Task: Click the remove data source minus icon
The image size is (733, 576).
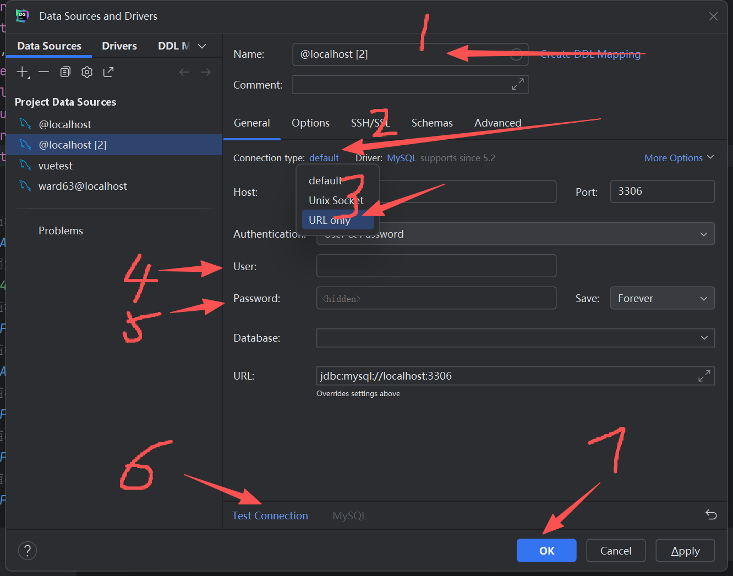Action: 43,72
